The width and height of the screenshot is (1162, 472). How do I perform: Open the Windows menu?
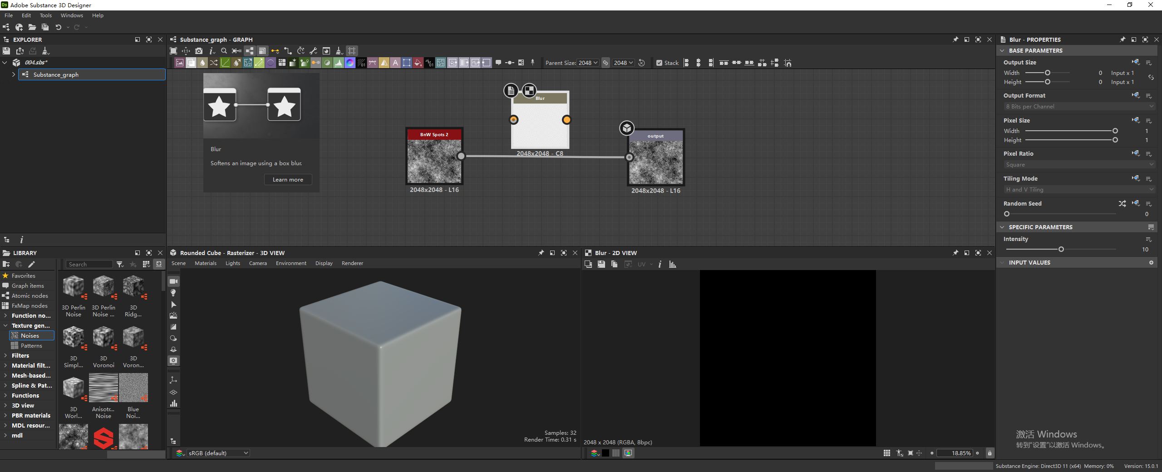72,15
